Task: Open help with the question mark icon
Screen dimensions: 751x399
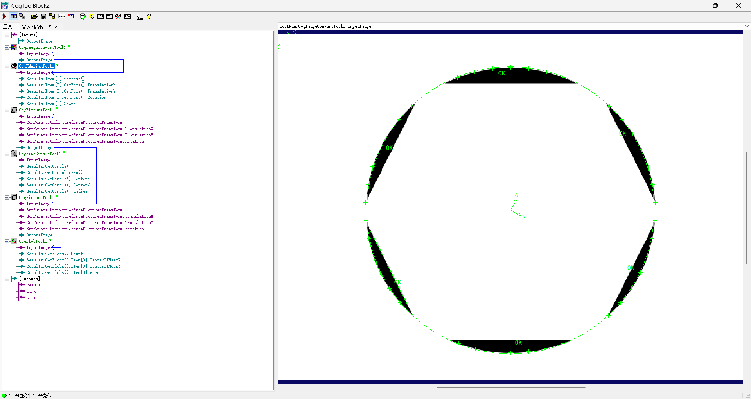Action: click(149, 16)
